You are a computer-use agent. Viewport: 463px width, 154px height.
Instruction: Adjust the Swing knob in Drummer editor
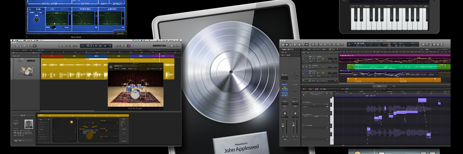(124, 134)
